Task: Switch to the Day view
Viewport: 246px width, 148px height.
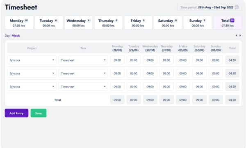Action: pyautogui.click(x=7, y=36)
